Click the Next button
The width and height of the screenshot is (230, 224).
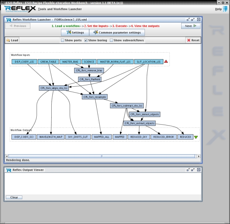click(x=191, y=26)
